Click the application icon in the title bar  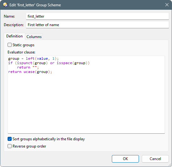coord(5,5)
